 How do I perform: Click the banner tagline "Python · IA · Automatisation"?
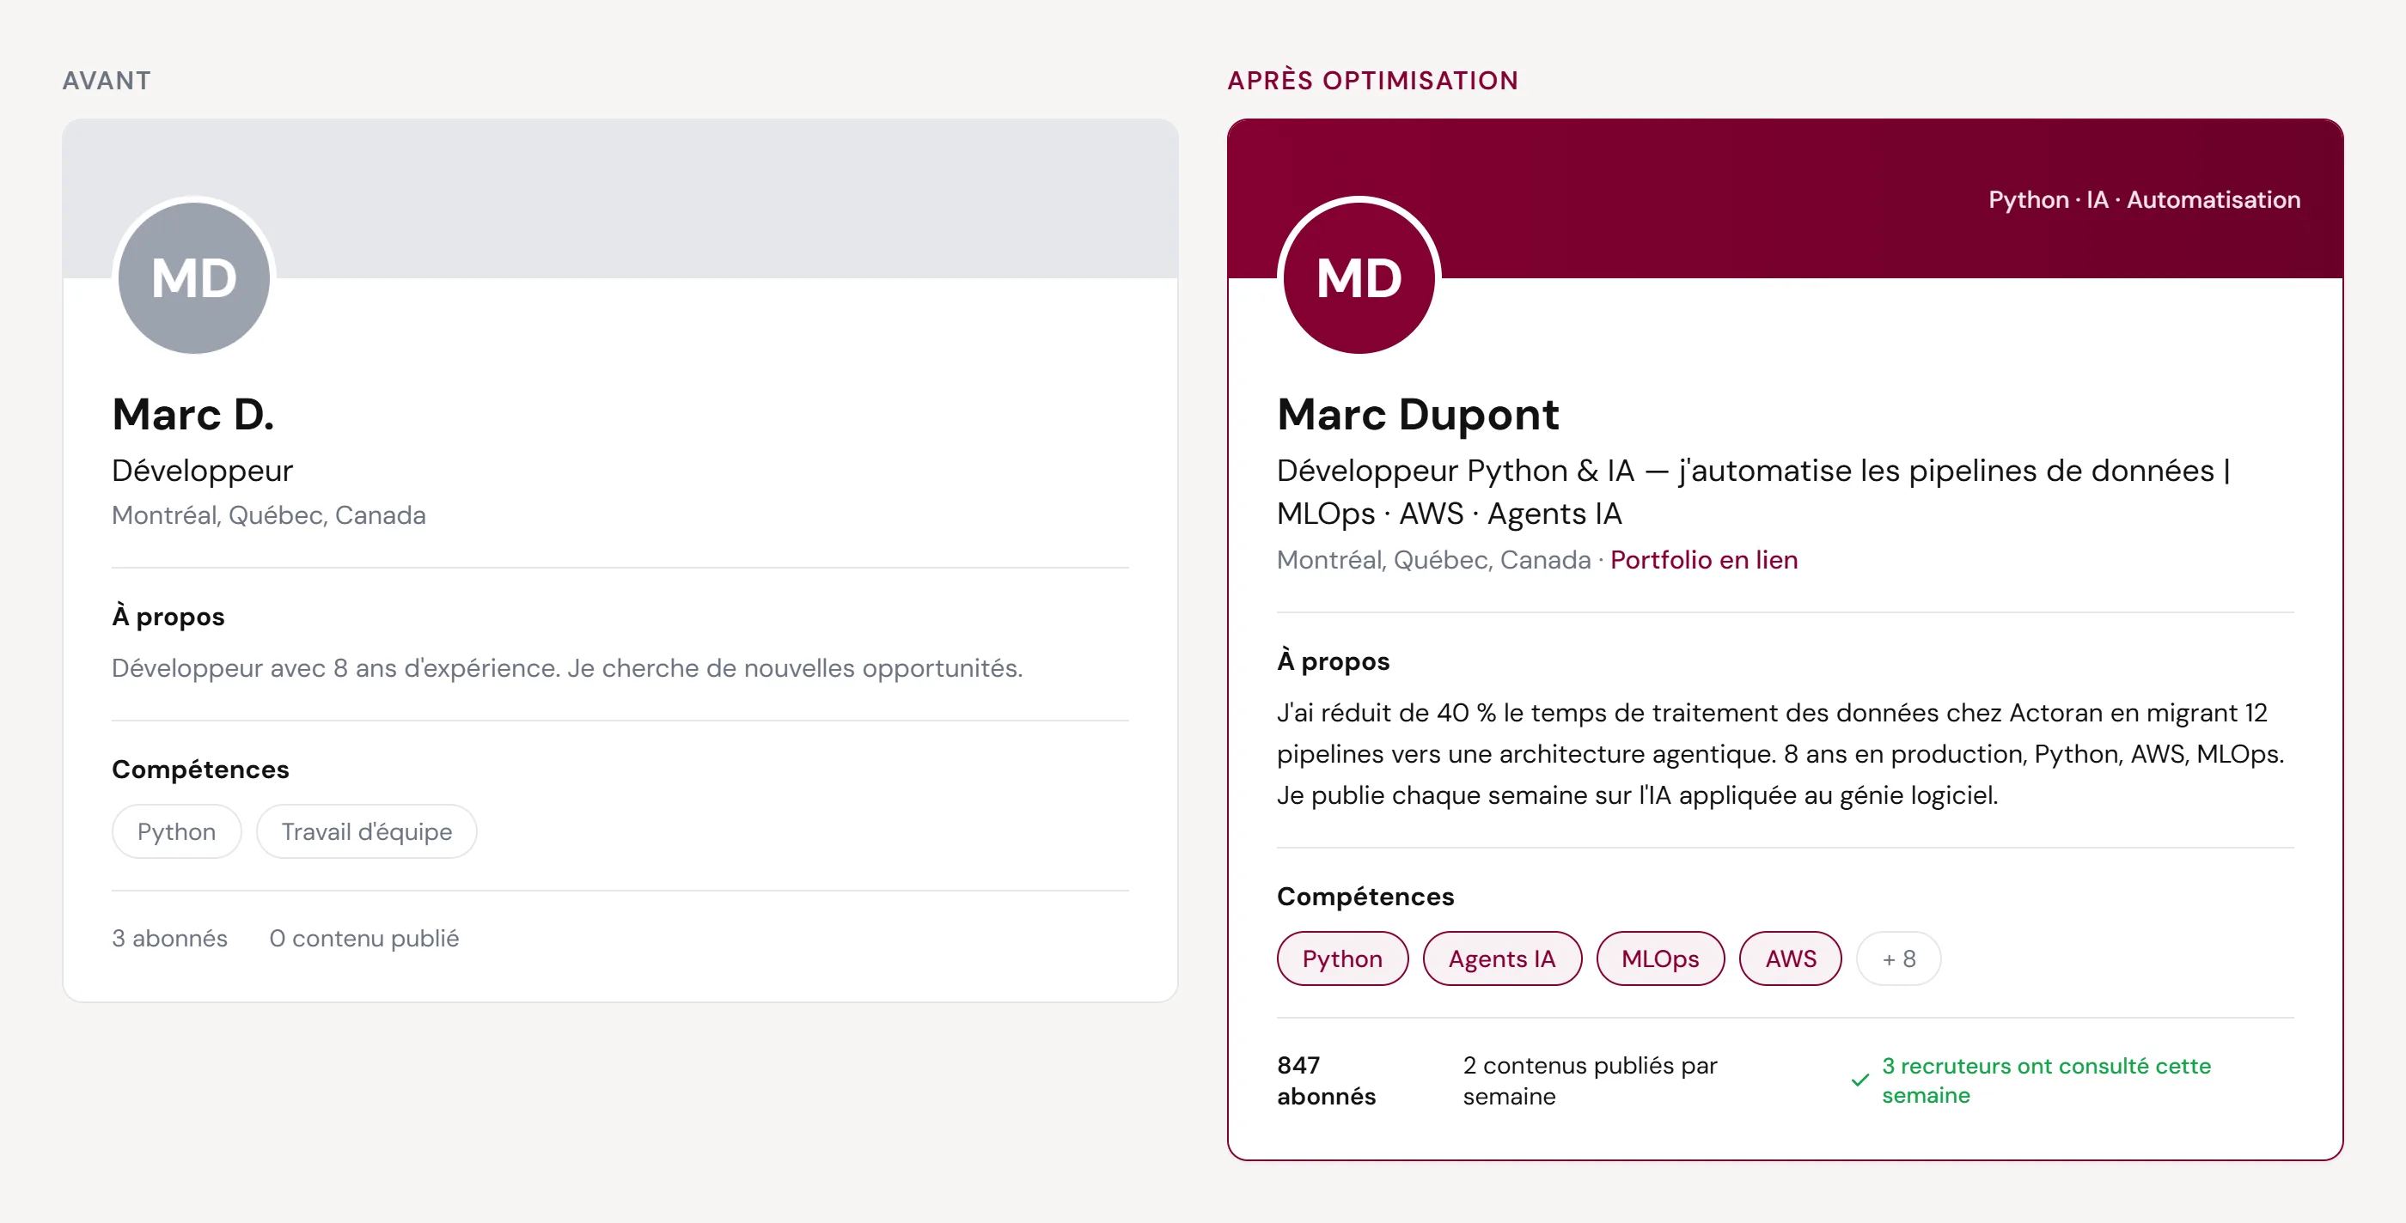pyautogui.click(x=2144, y=200)
